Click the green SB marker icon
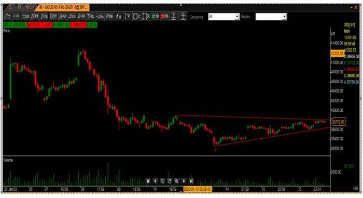 coord(156,17)
